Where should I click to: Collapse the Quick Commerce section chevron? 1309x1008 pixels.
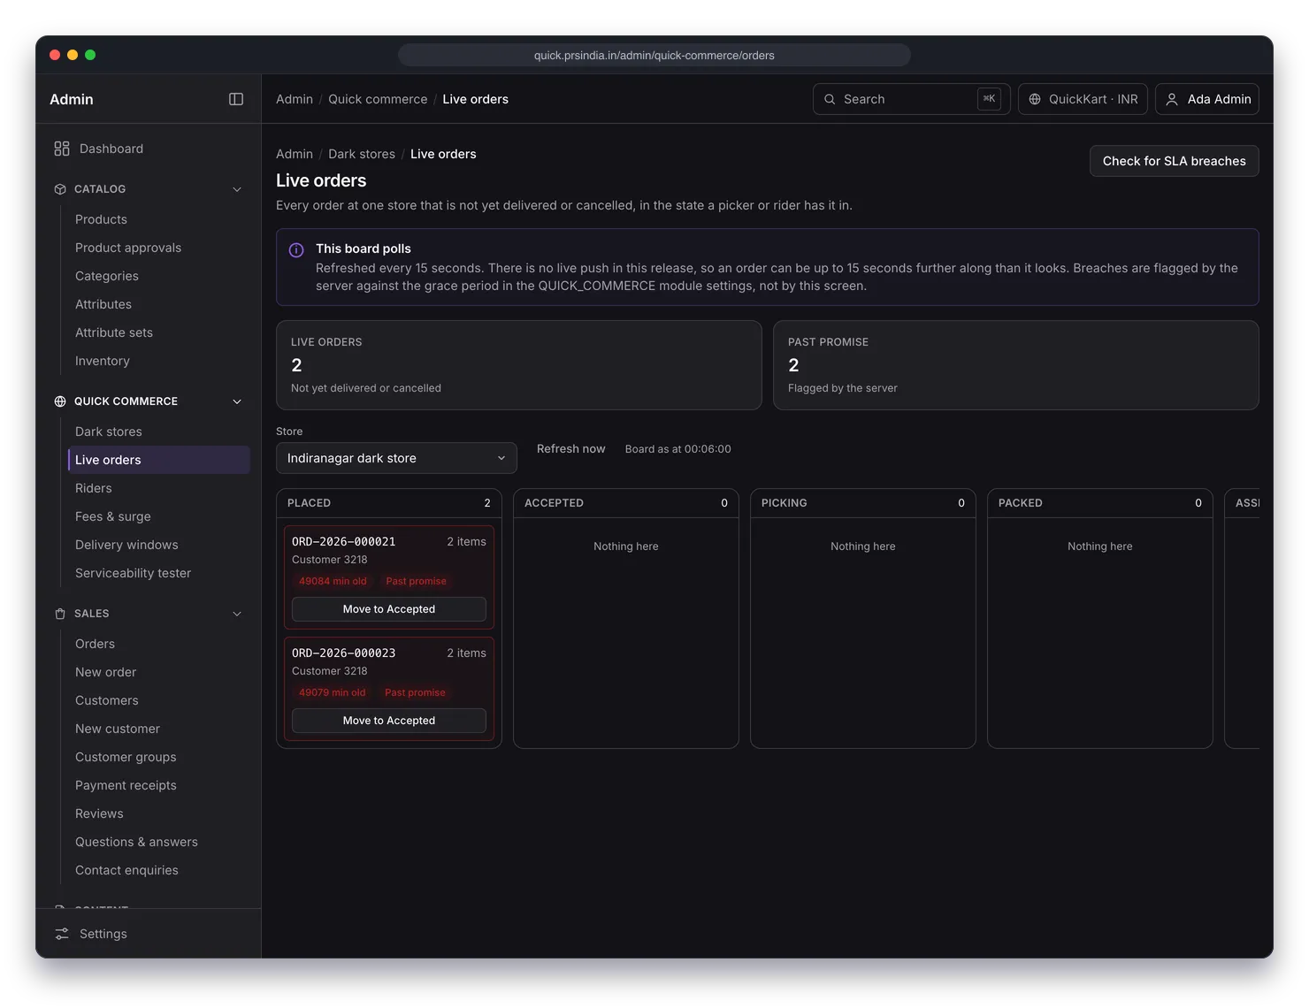[237, 401]
